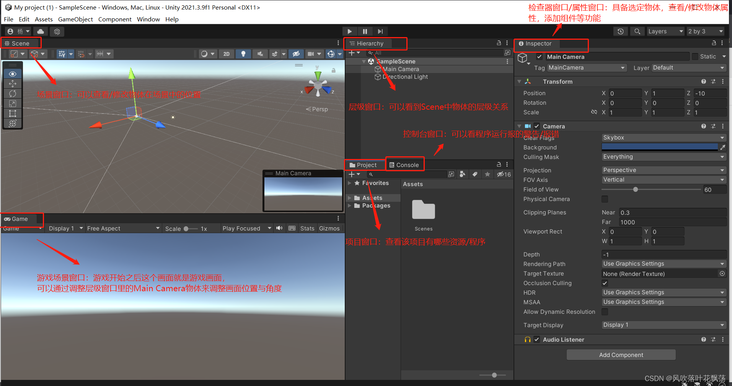Click Search by Type icon in Project
This screenshot has width=732, height=386.
click(463, 174)
